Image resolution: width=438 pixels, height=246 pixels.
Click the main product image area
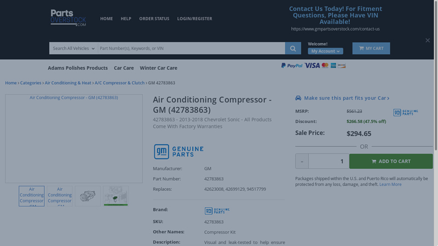[x=74, y=139]
